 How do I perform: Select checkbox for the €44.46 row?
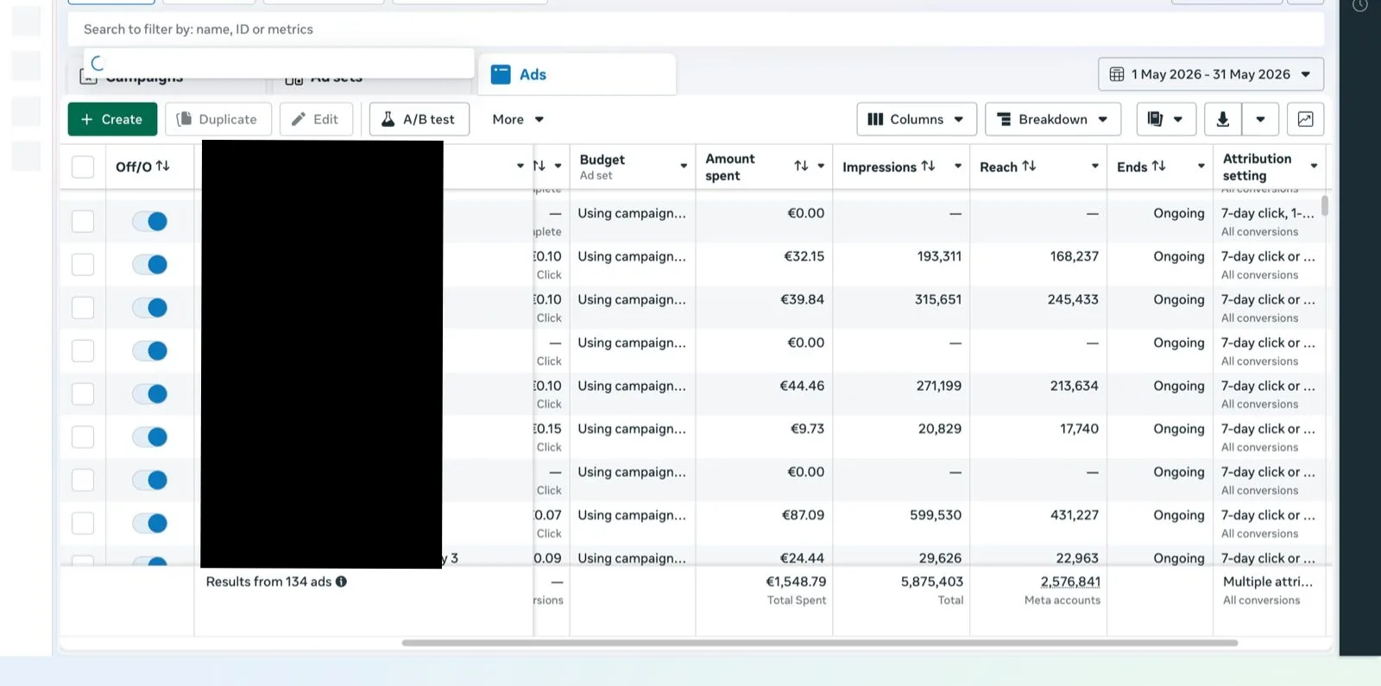[x=83, y=394]
